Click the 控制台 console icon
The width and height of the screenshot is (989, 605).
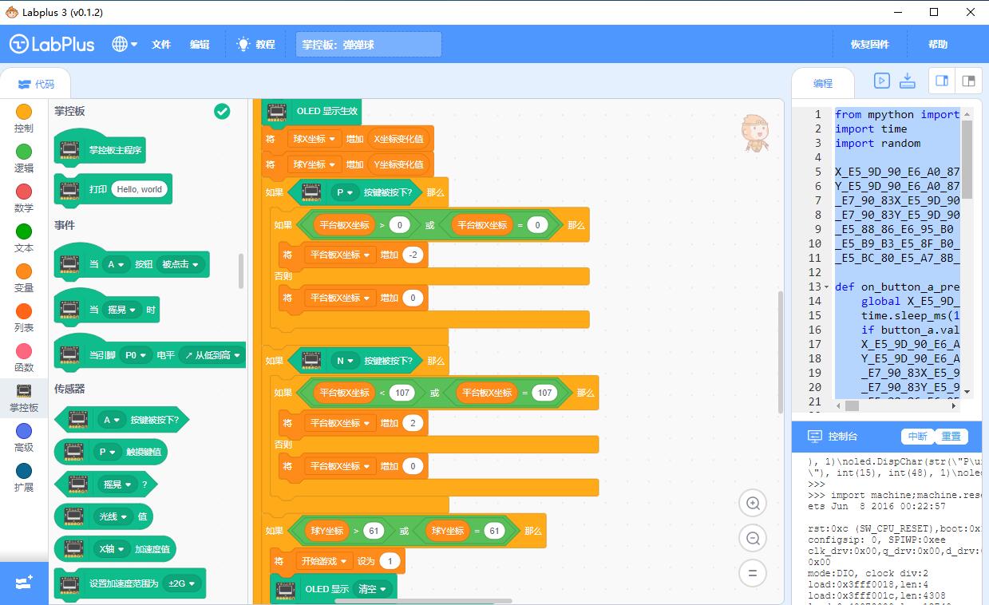[x=815, y=437]
